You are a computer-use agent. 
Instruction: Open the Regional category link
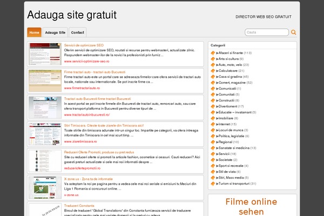coord(225,142)
